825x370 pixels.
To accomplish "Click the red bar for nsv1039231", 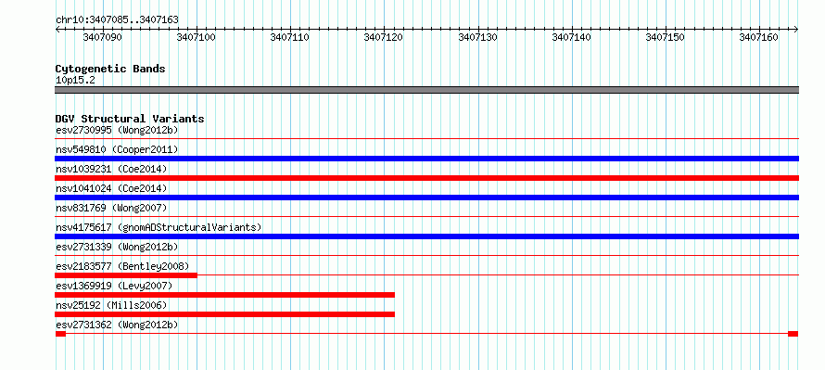I will (x=426, y=178).
